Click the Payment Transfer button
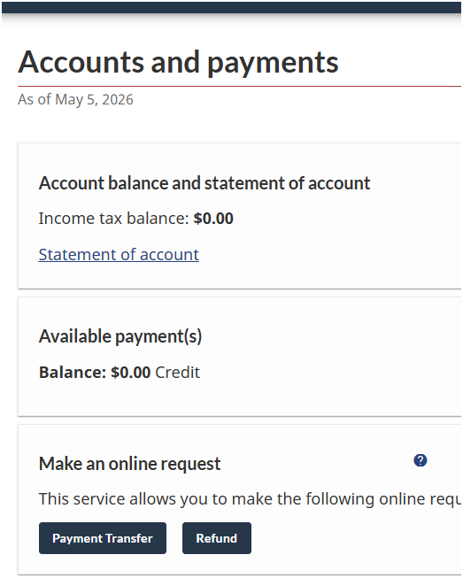This screenshot has height=578, width=463. point(103,538)
